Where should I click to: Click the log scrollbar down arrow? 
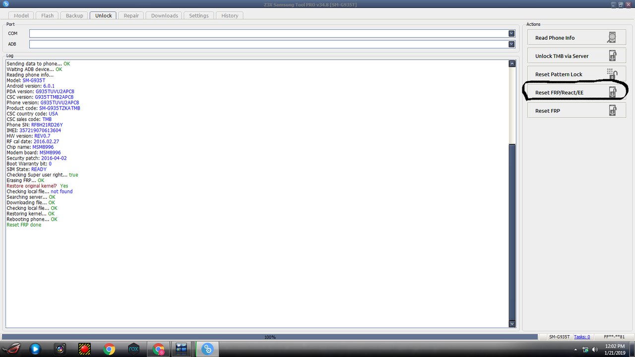[x=512, y=324]
